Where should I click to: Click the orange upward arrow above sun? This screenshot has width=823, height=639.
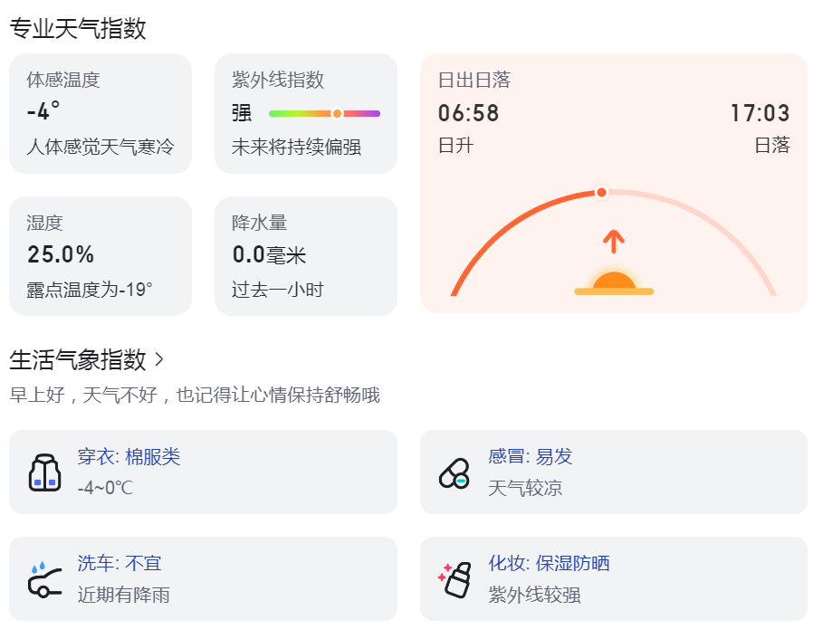(614, 242)
